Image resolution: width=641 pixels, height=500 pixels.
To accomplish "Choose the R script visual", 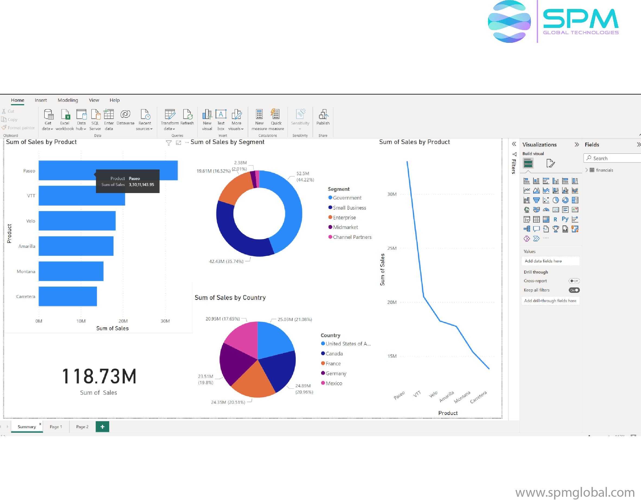I will [x=555, y=219].
